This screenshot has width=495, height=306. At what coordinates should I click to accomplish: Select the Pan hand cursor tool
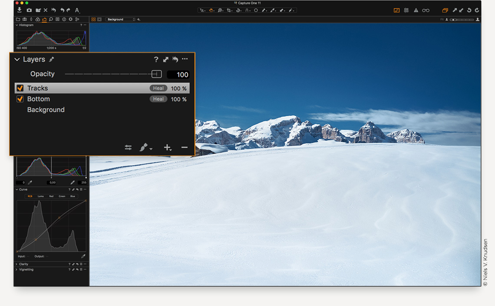click(211, 10)
